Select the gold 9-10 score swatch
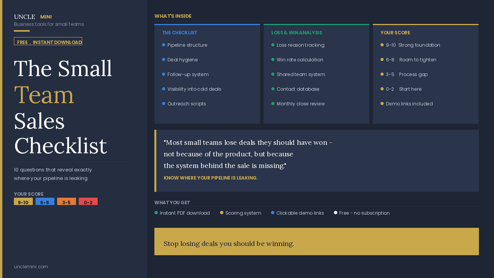Screen dimensions: 494x278 pos(23,202)
